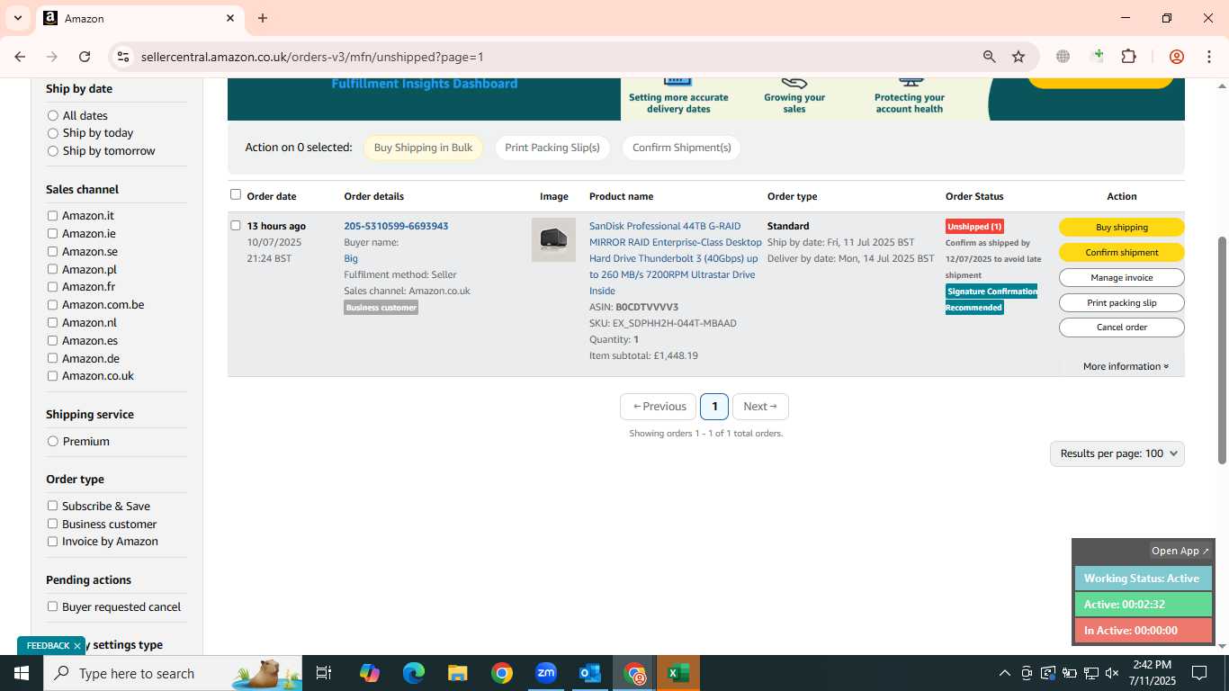The height and width of the screenshot is (691, 1229).
Task: Dismiss the FEEDBACK badge with its X
Action: click(77, 646)
